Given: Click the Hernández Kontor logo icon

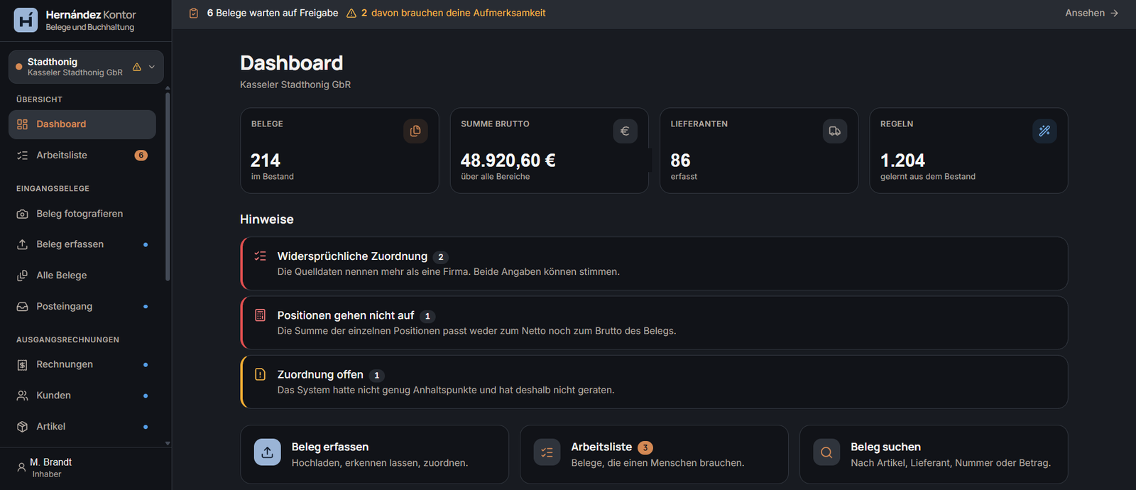Looking at the screenshot, I should click(26, 20).
